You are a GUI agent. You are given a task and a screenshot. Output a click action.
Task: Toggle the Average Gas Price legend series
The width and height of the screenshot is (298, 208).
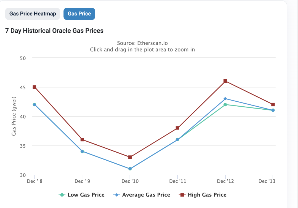coord(146,195)
